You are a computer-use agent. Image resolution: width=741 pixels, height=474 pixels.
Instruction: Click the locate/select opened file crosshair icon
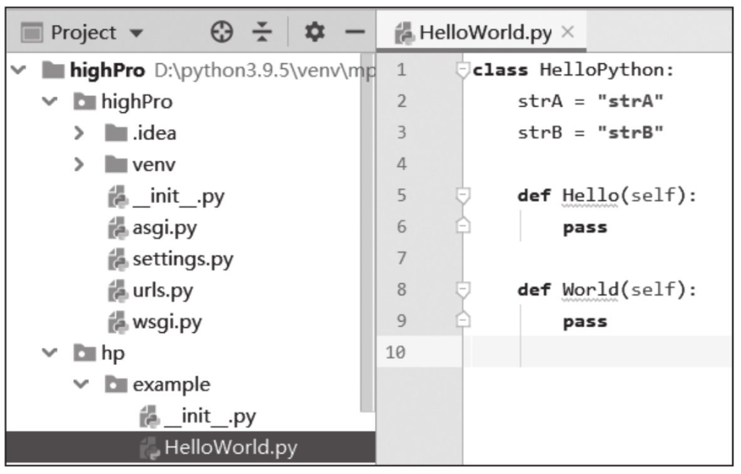tap(221, 32)
